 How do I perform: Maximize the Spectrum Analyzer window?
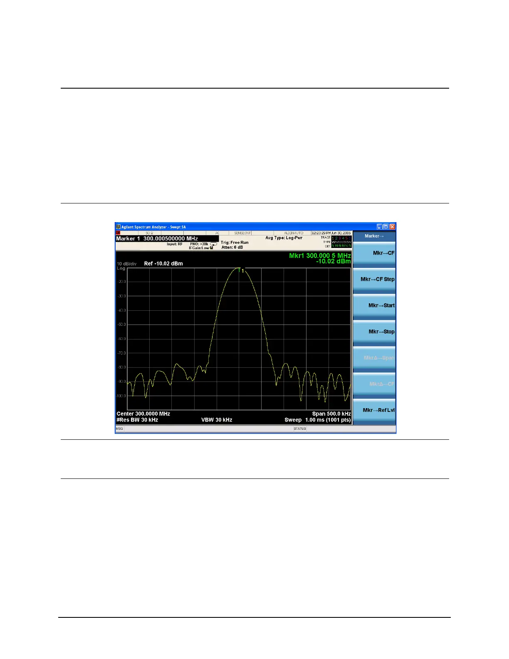(x=385, y=227)
